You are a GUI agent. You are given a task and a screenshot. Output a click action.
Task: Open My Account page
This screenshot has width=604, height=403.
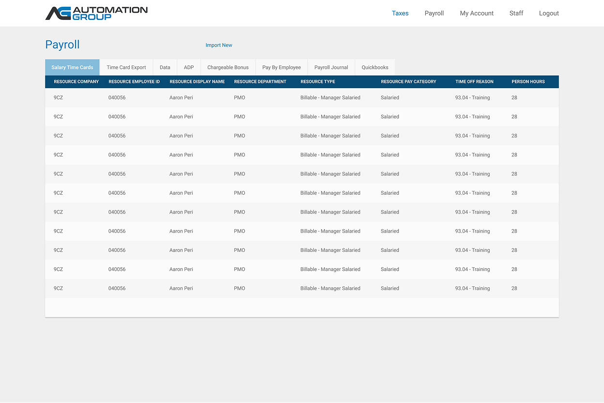point(477,13)
